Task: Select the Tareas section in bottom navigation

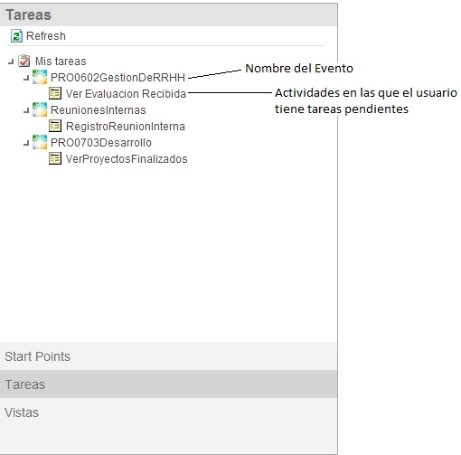Action: 168,384
